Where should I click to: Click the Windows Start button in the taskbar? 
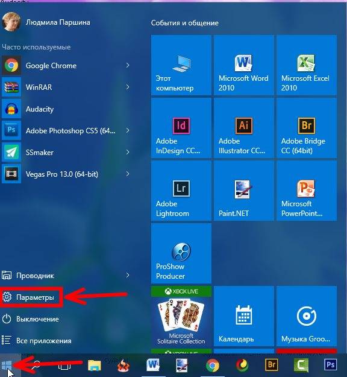point(7,366)
